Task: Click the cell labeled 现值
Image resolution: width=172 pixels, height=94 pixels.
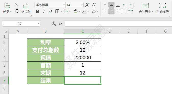Action: tap(45, 58)
